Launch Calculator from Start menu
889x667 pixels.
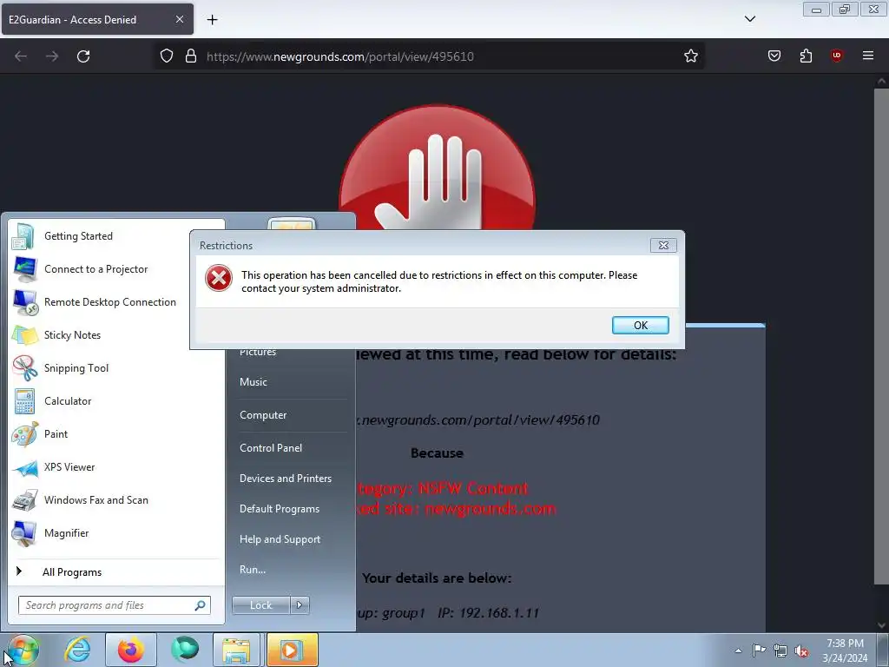tap(116, 401)
